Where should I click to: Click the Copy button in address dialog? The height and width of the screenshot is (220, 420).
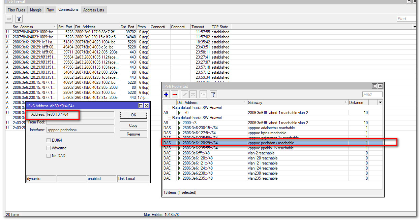[133, 125]
